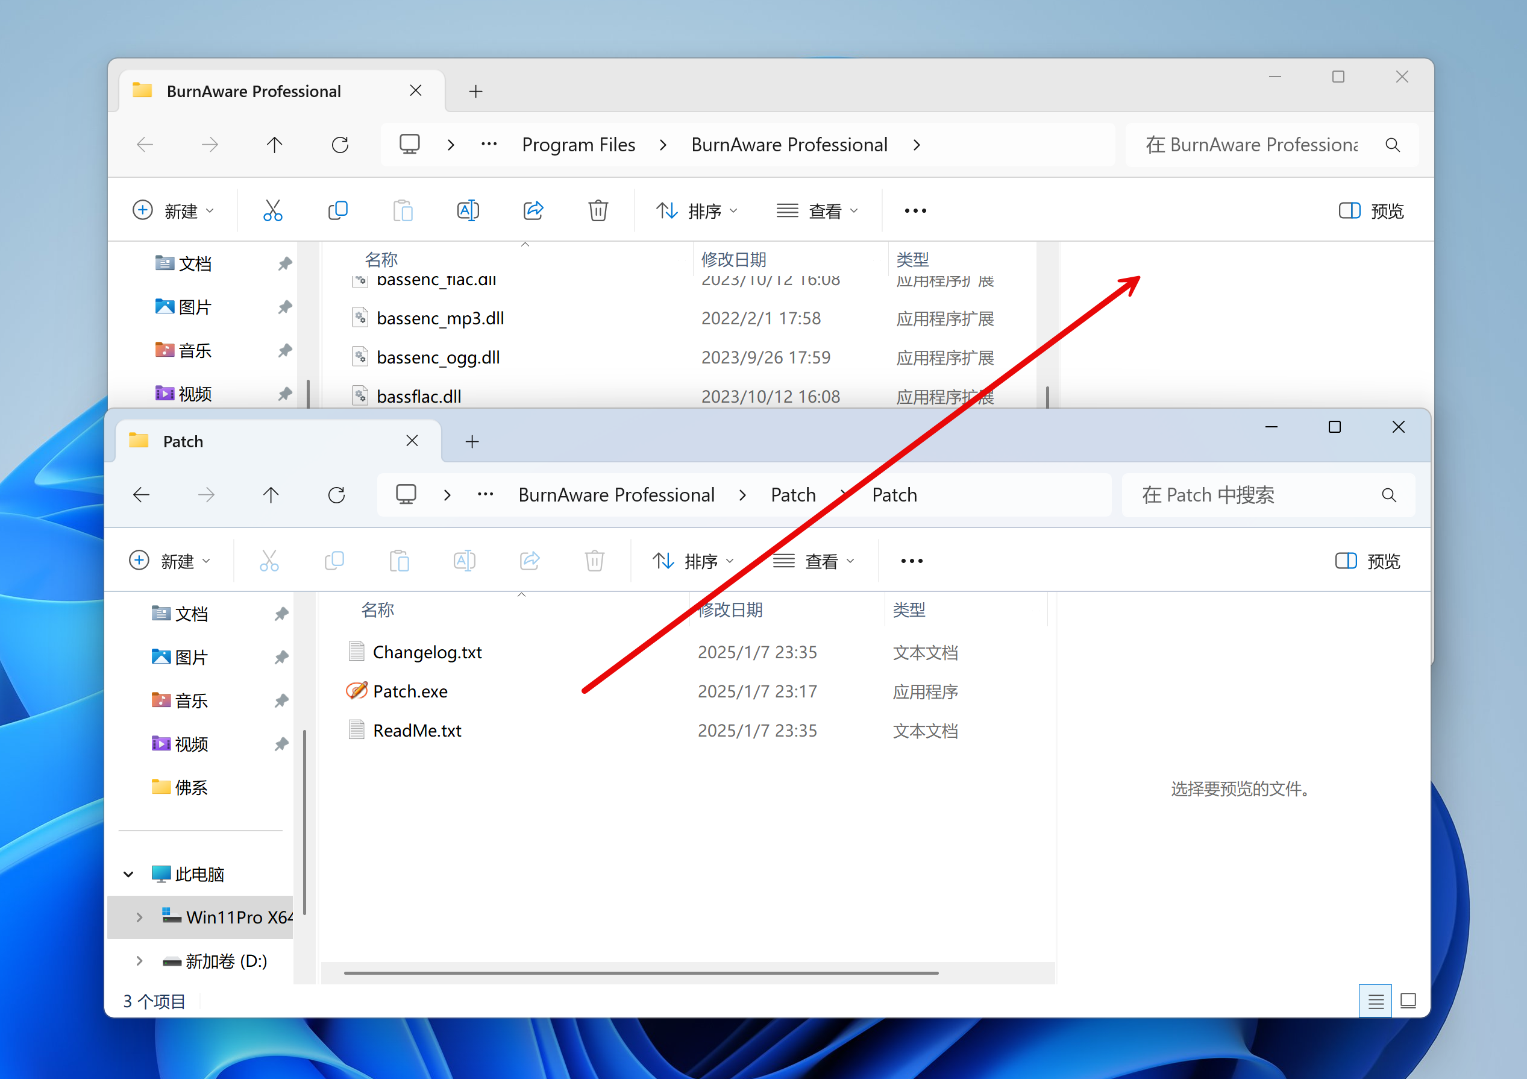Image resolution: width=1527 pixels, height=1079 pixels.
Task: Click the copy icon in top window toolbar
Action: click(338, 211)
